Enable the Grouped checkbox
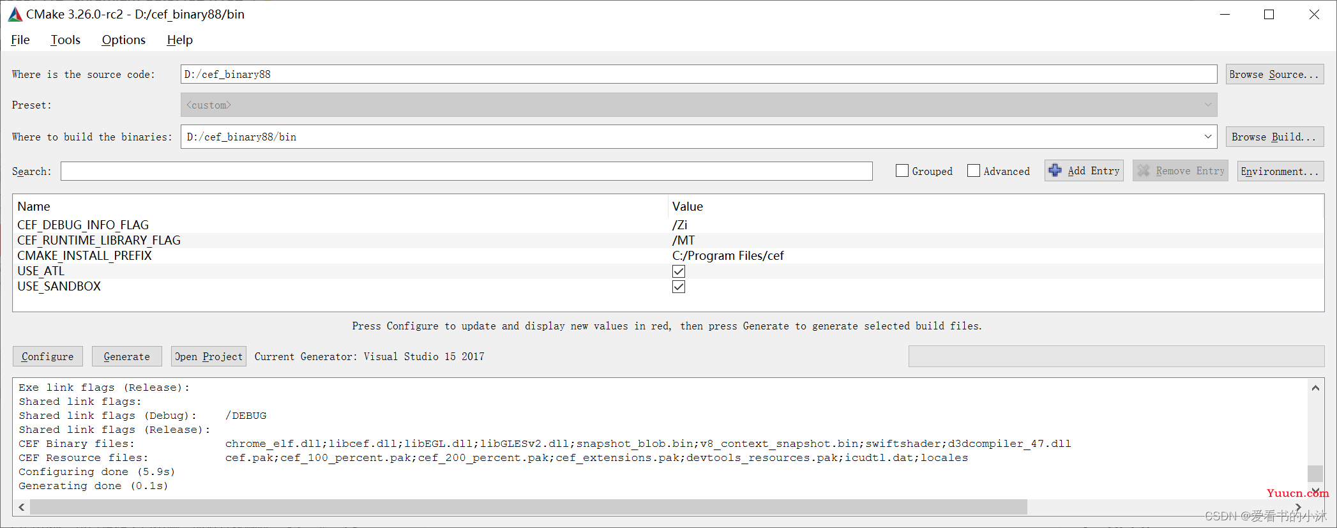This screenshot has width=1337, height=528. click(902, 170)
